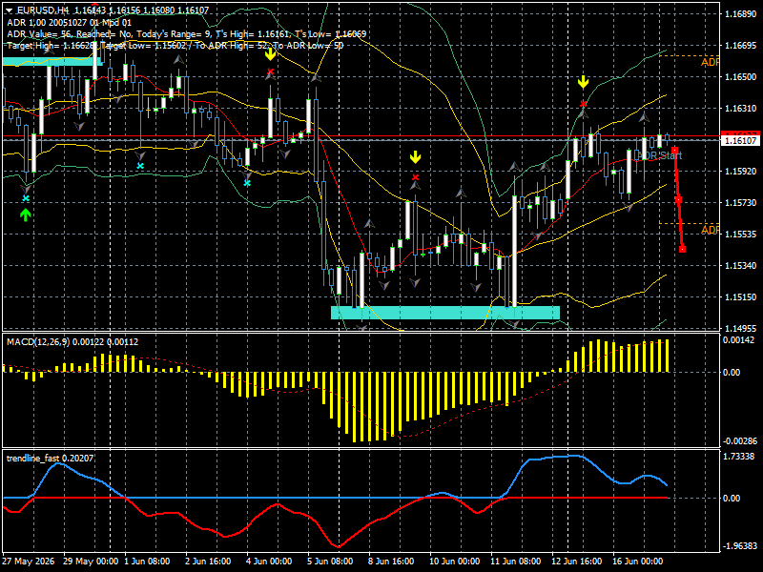The width and height of the screenshot is (763, 572).
Task: Click the 'ADR Value= 56' info line
Action: pos(186,34)
